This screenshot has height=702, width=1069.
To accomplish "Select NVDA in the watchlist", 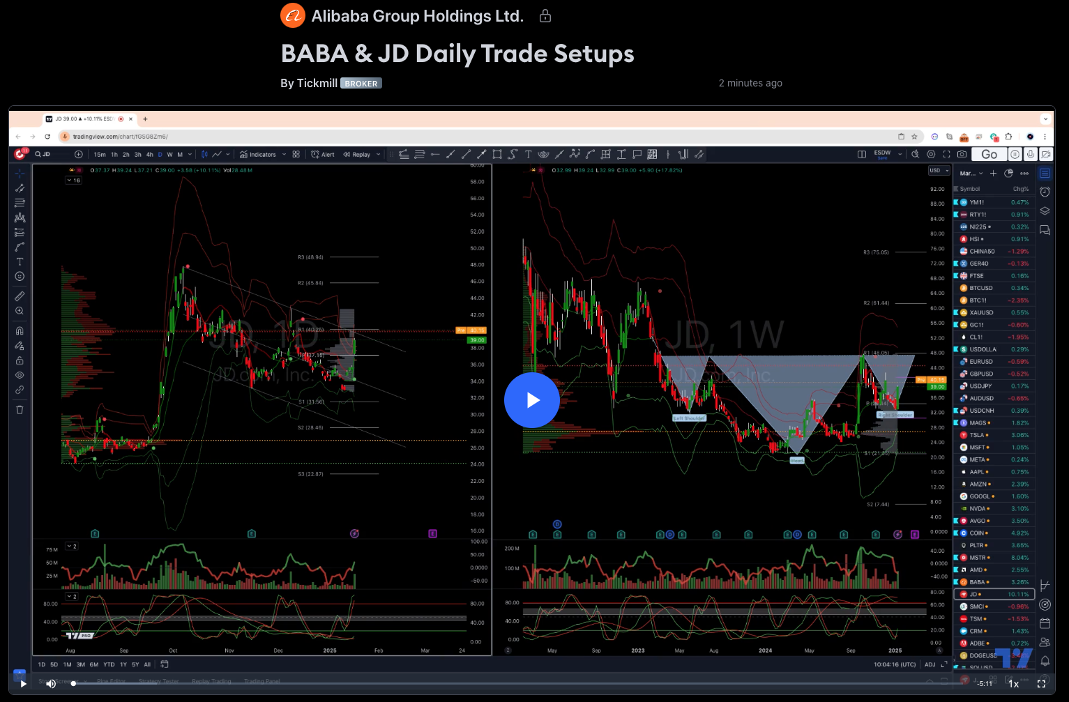I will click(x=994, y=509).
